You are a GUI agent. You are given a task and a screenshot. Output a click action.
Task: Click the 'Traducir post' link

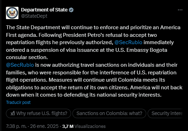point(18,103)
